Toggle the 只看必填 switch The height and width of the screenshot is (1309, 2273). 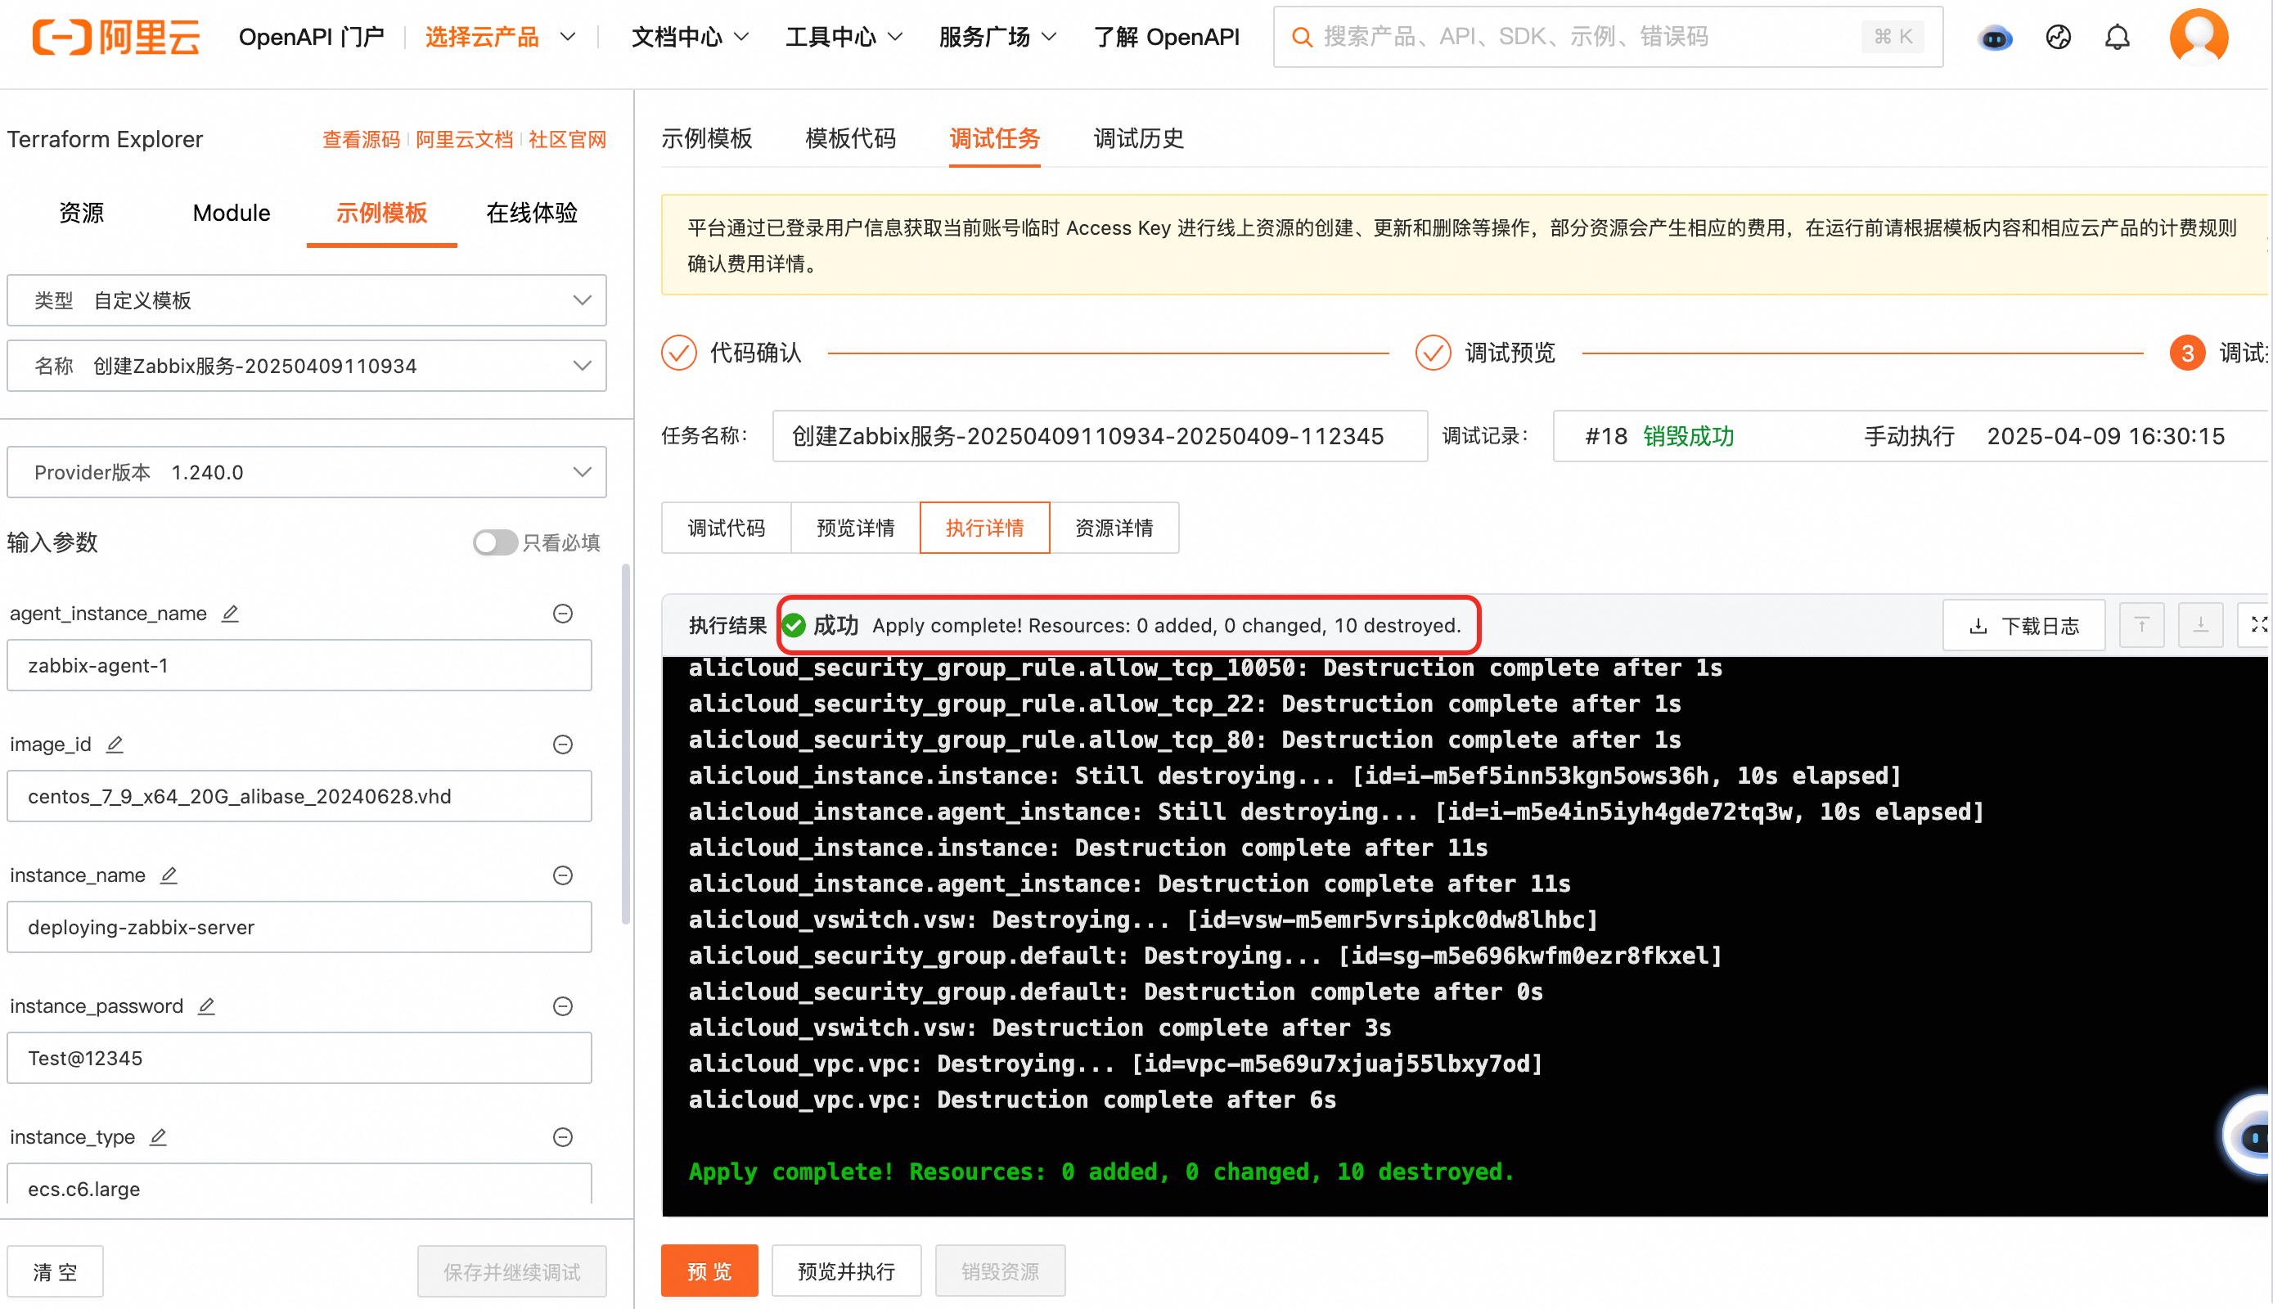coord(494,542)
